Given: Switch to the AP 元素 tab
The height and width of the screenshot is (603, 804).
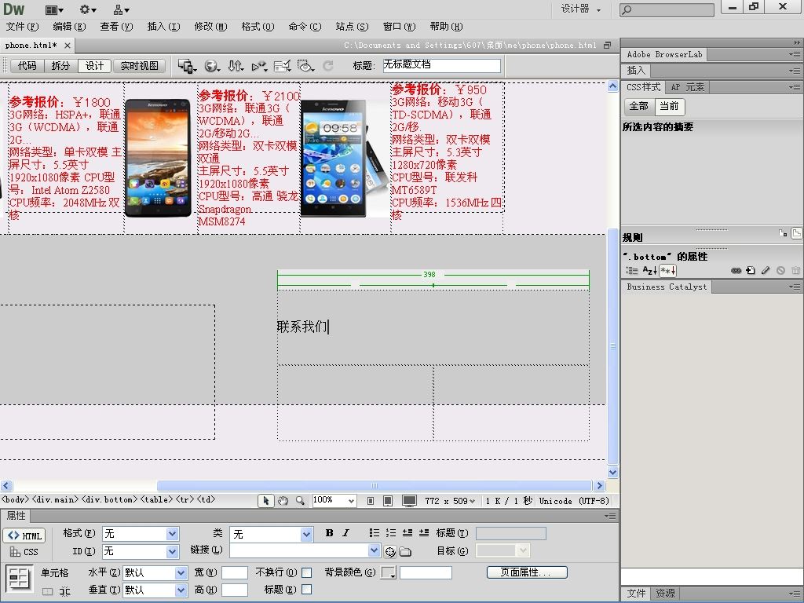Looking at the screenshot, I should click(x=687, y=87).
